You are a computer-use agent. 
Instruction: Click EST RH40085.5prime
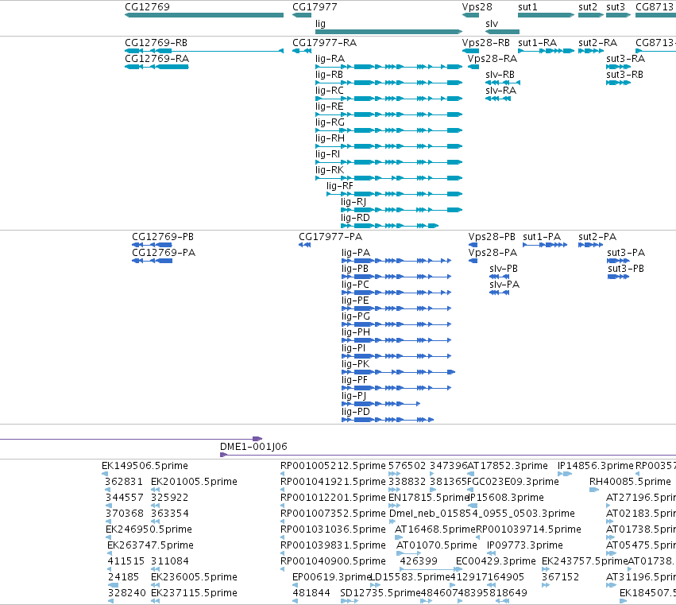click(630, 482)
